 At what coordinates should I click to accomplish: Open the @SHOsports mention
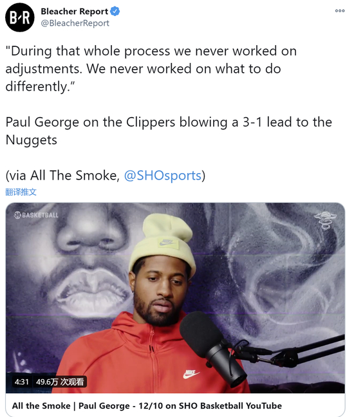(163, 176)
